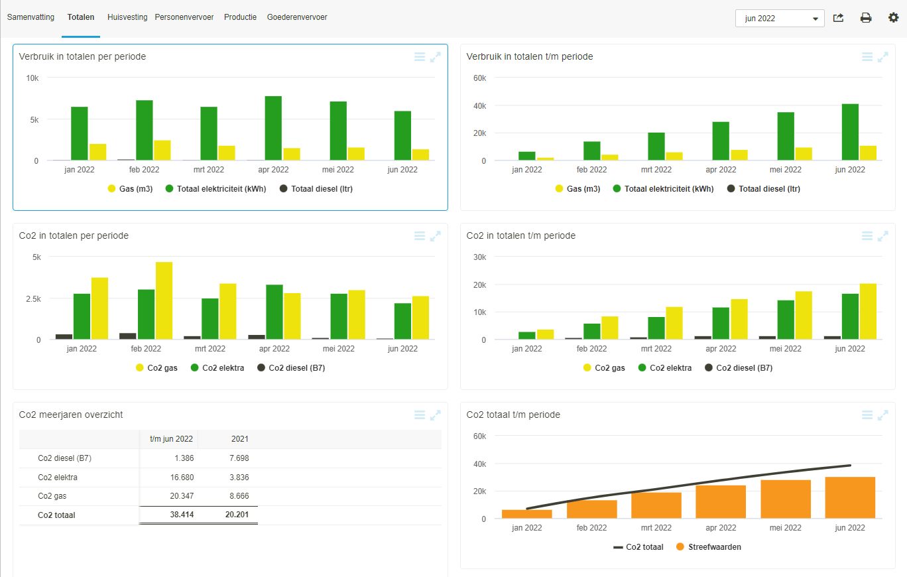Toggle 'Co2 diesel (B7)' legend in Co2 t/m periode chart

pos(739,368)
